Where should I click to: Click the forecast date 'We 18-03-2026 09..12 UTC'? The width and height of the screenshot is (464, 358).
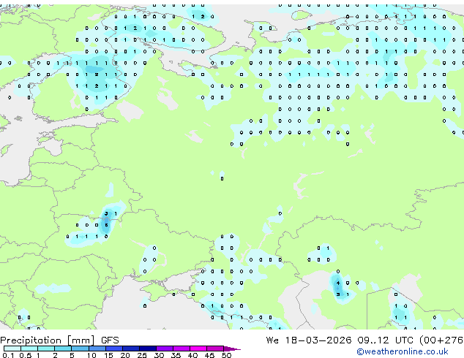click(340, 340)
